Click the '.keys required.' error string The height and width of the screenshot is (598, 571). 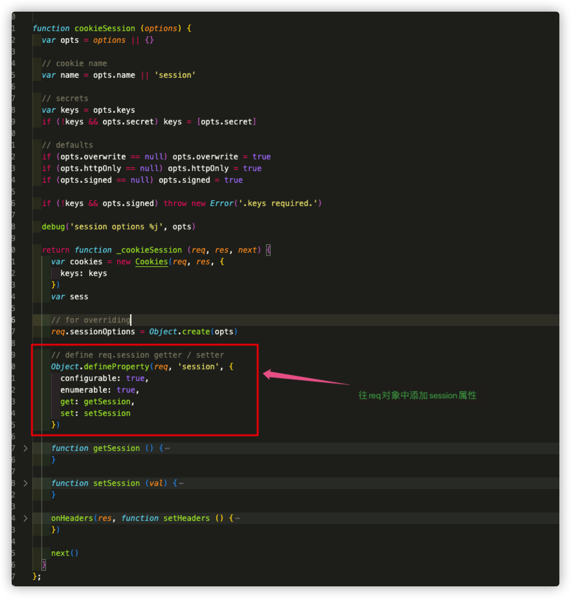click(278, 203)
